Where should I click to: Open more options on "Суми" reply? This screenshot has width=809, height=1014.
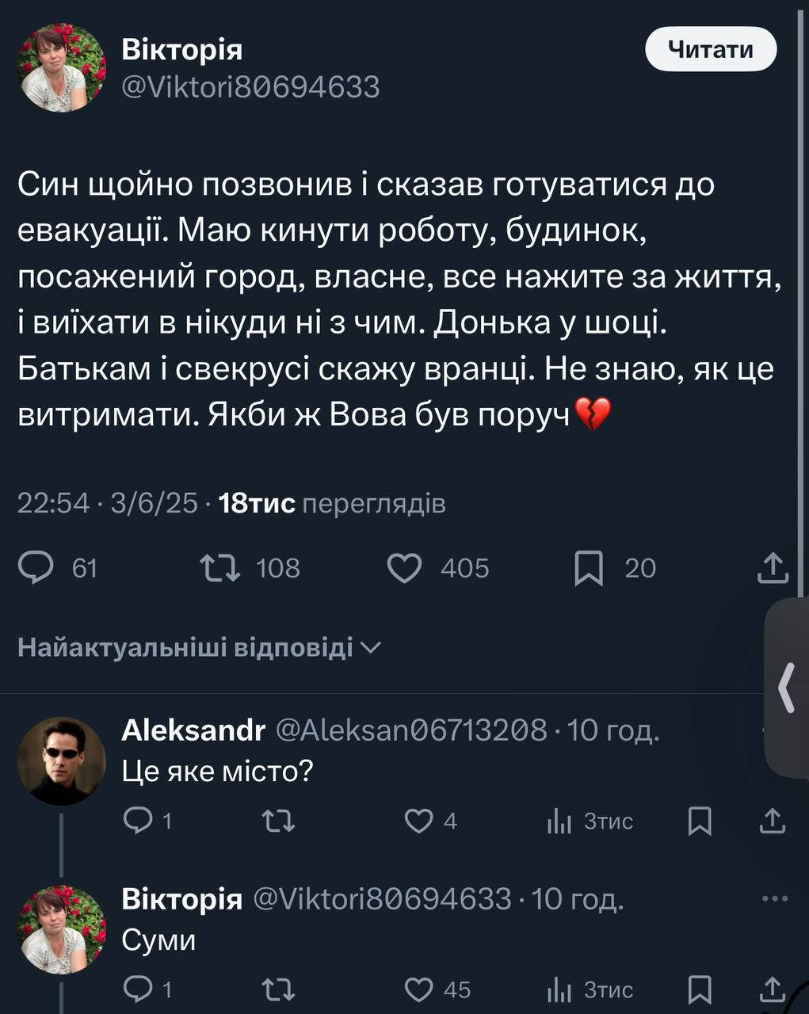point(774,899)
